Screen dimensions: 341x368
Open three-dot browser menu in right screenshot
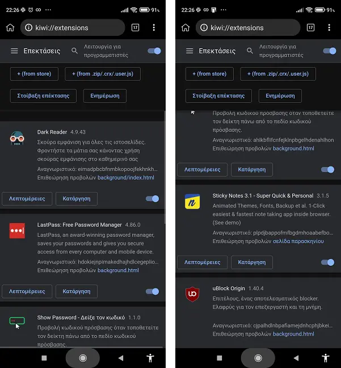(329, 28)
